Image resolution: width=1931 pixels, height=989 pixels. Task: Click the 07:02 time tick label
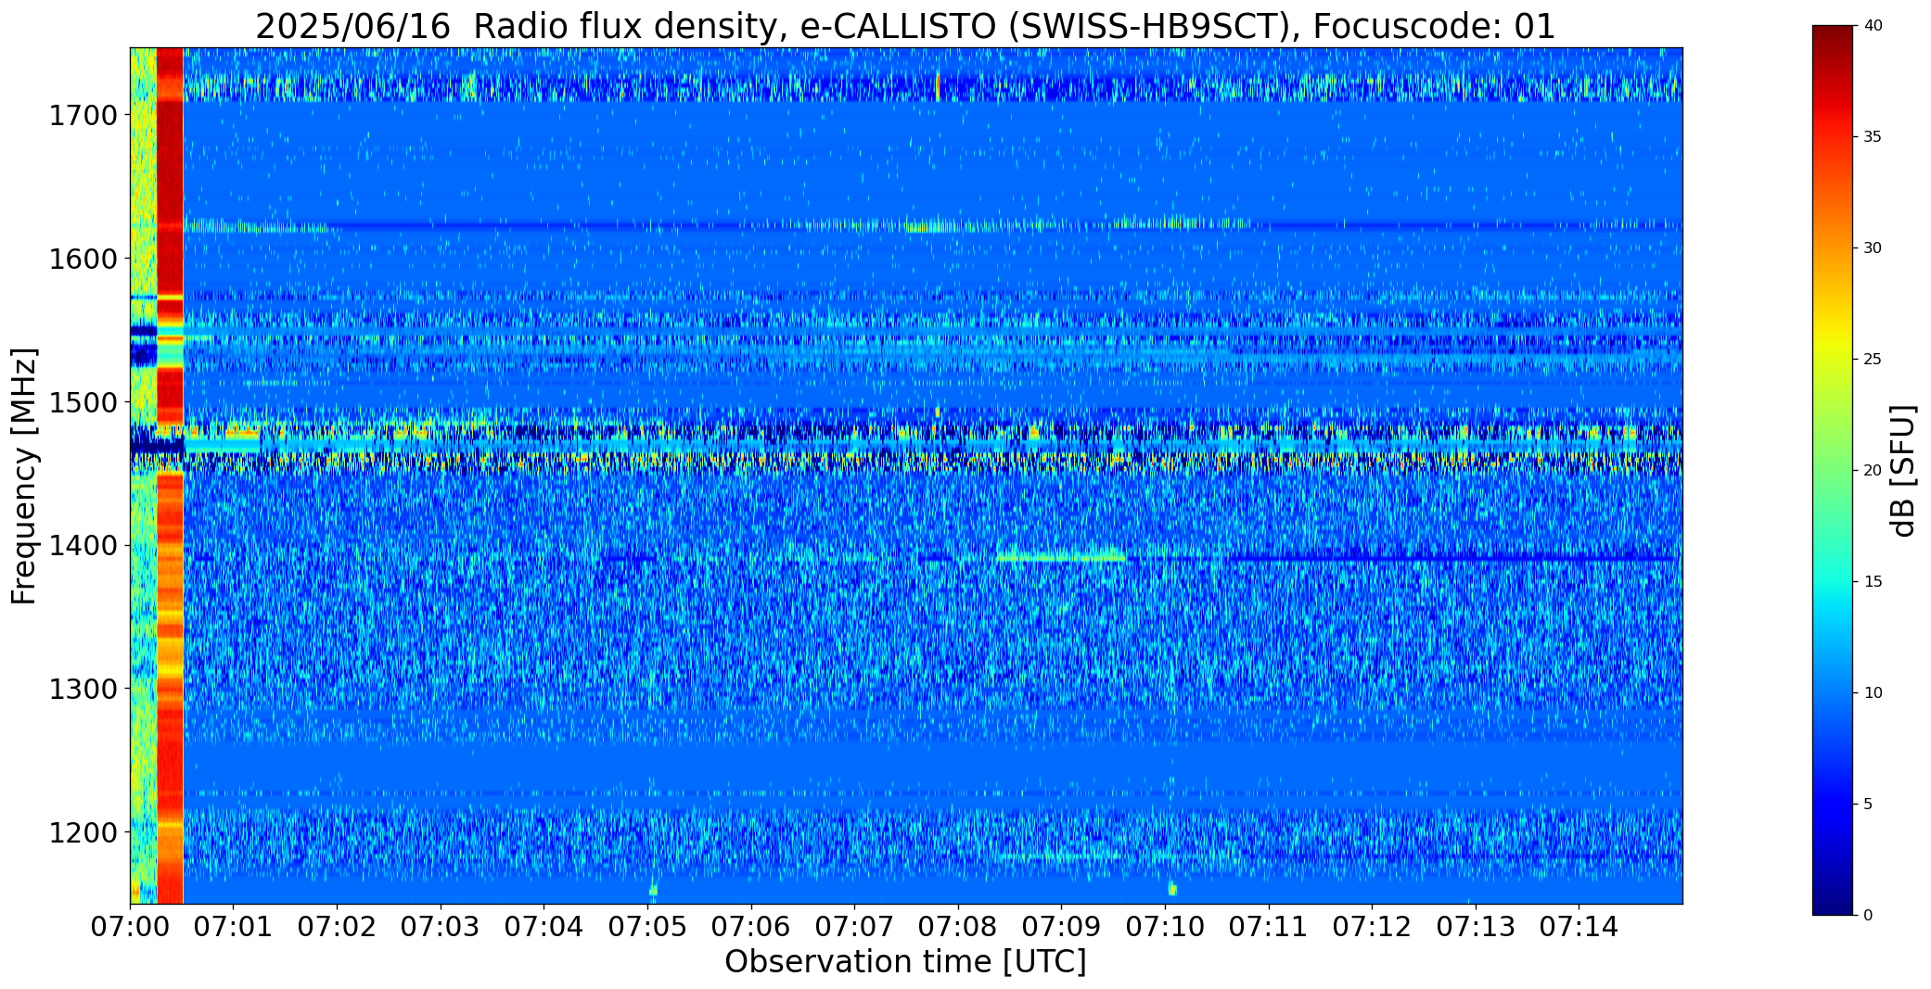(337, 927)
